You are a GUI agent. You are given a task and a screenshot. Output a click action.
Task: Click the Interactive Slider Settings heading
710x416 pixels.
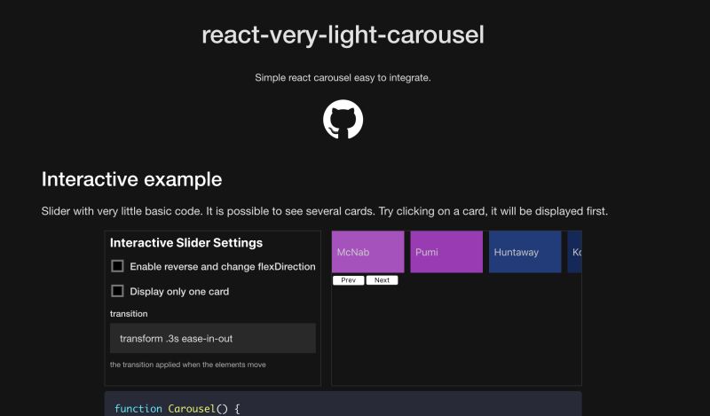186,243
